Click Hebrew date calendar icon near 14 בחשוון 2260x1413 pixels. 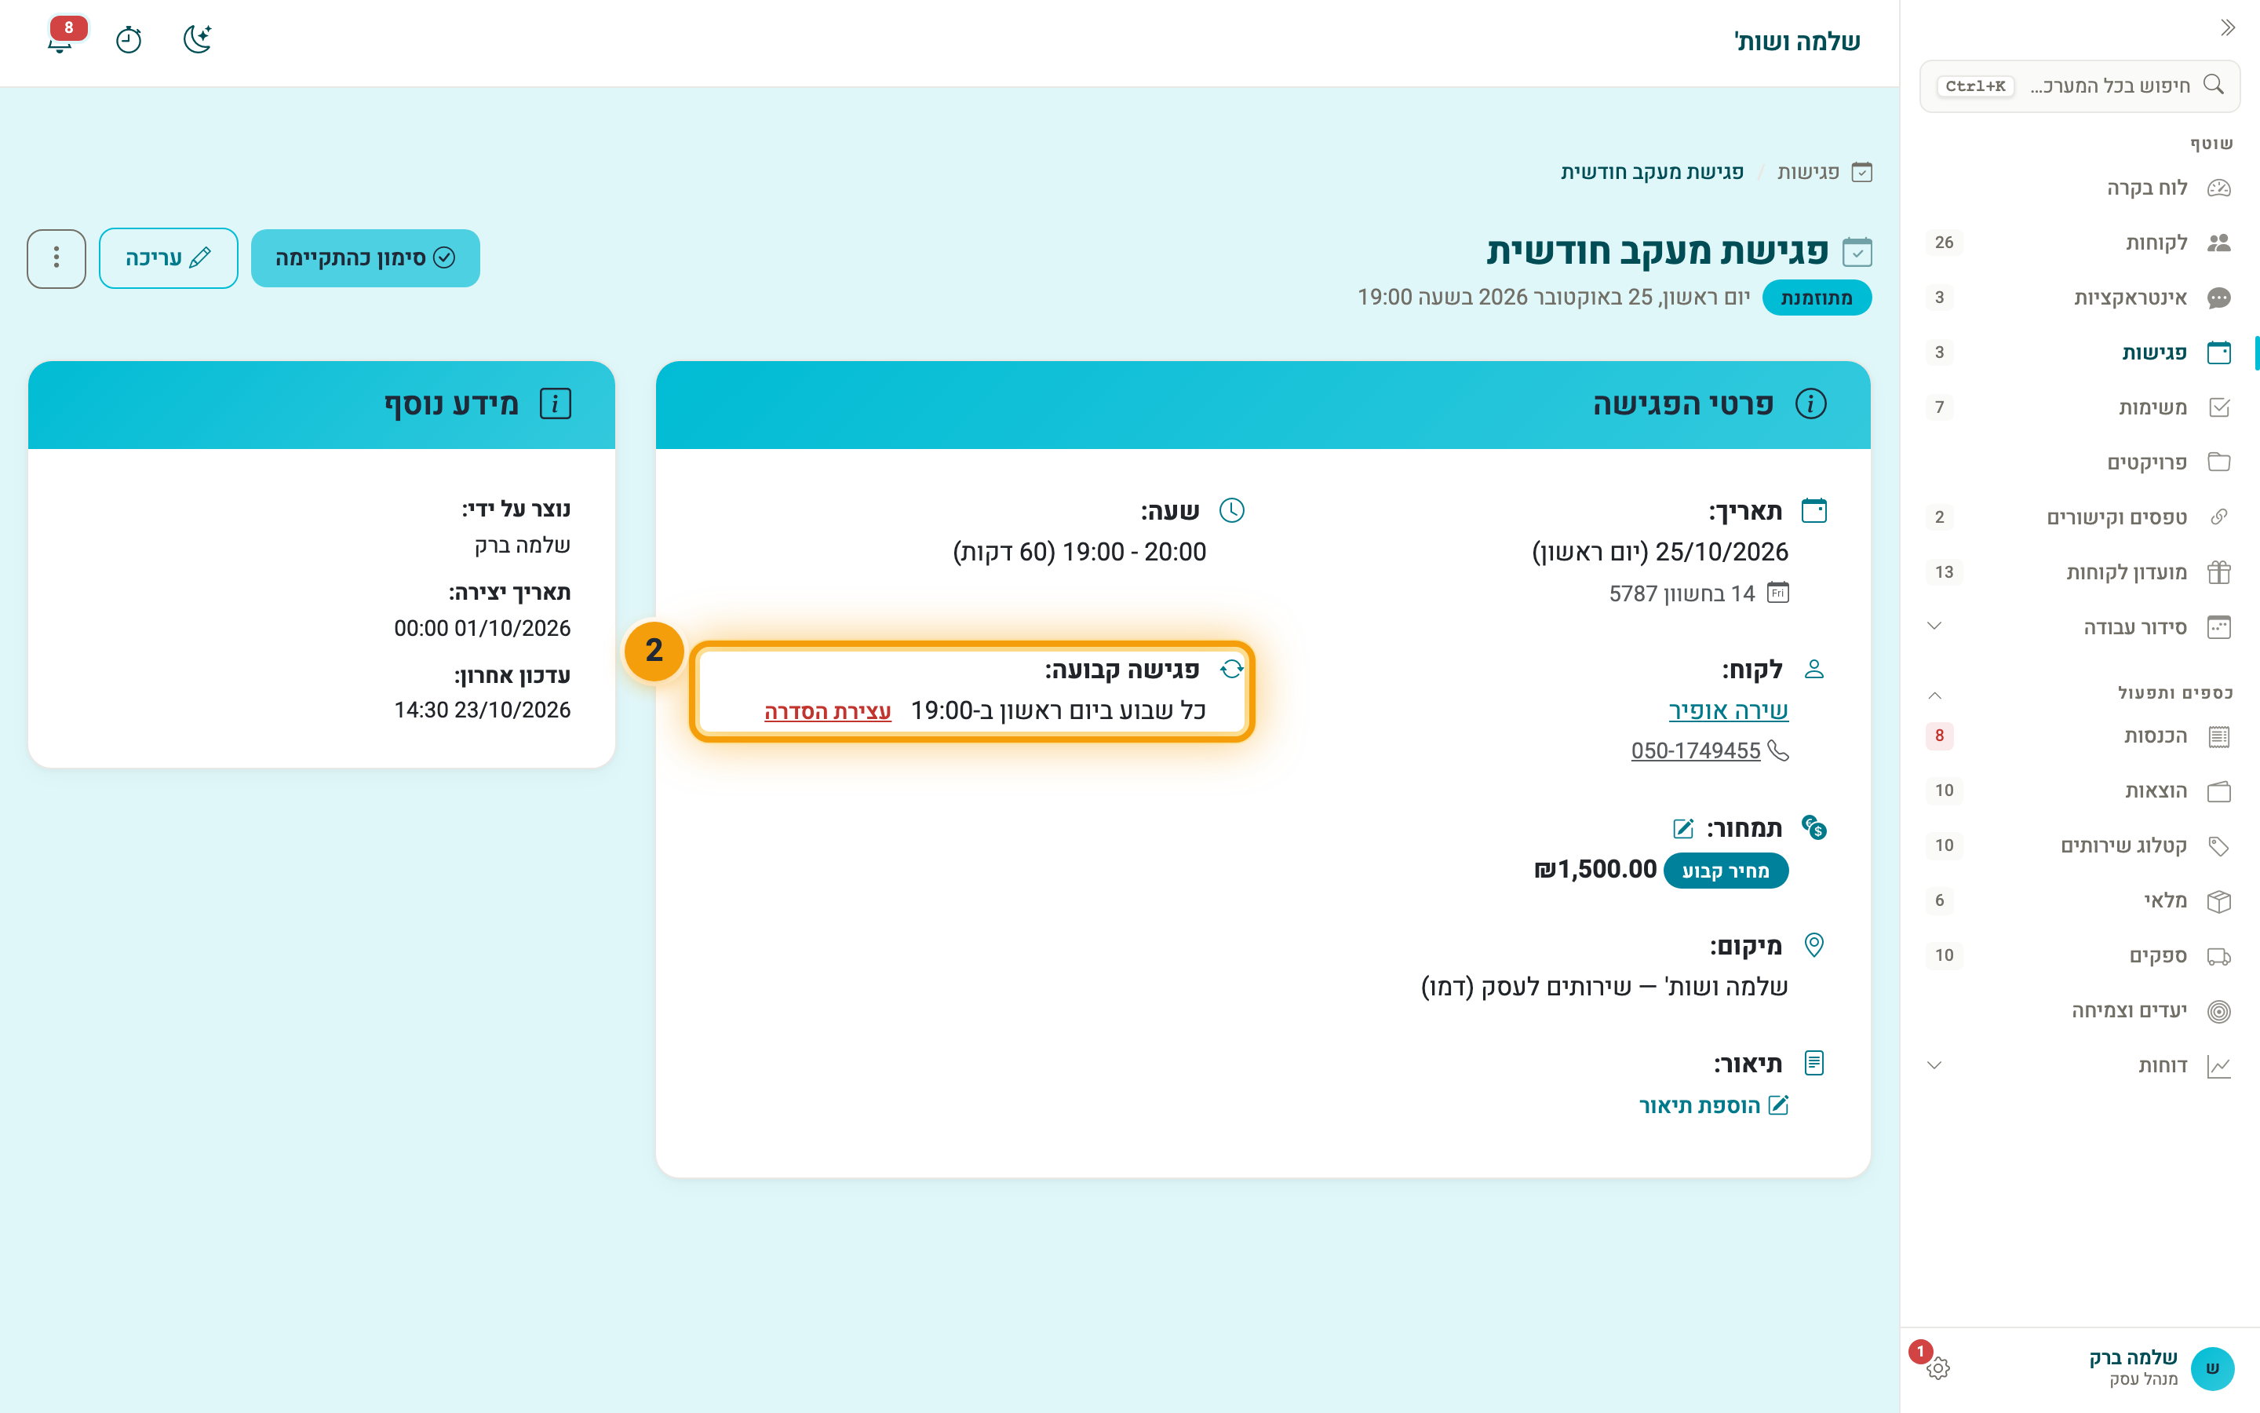[x=1778, y=593]
